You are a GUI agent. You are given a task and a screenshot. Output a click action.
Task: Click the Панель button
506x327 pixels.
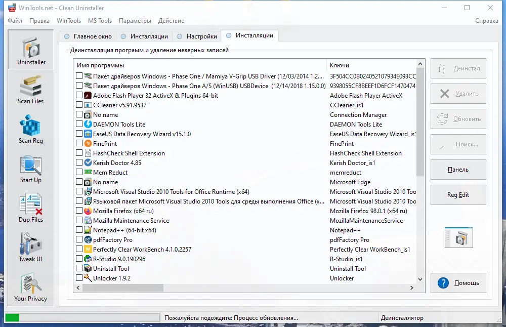pos(458,170)
